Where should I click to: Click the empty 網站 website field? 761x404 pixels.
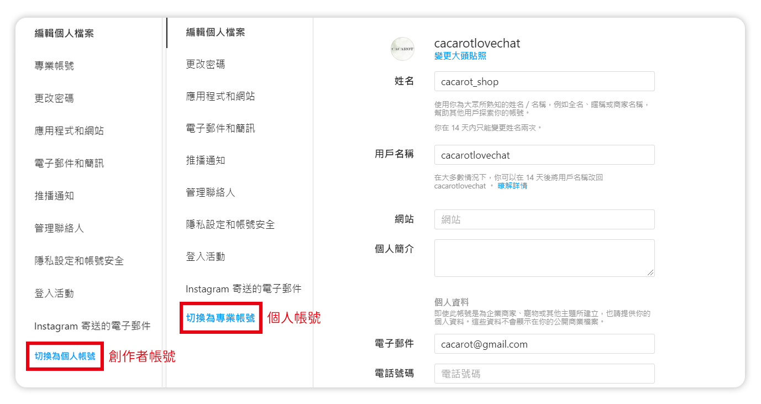click(544, 219)
